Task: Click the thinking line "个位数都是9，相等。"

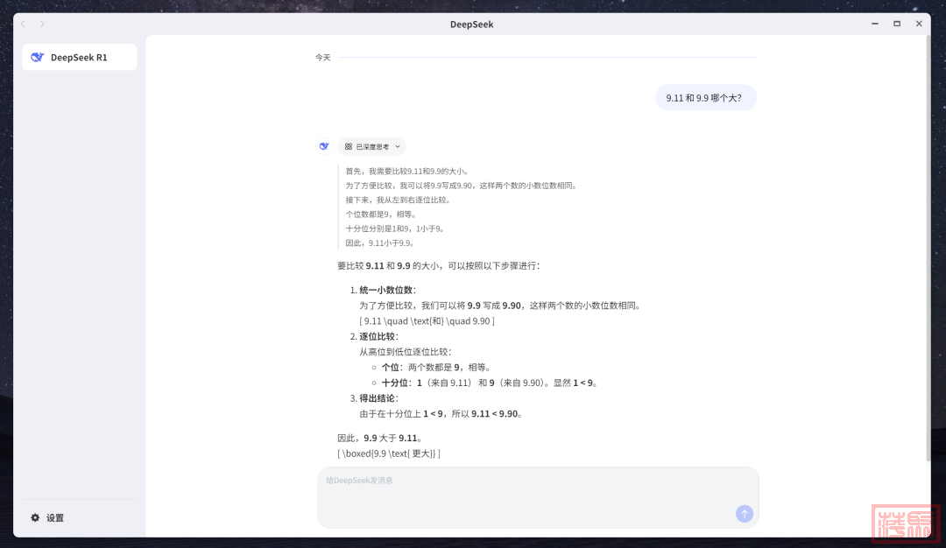Action: (x=381, y=214)
